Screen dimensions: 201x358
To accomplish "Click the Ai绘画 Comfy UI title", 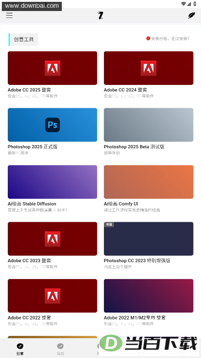I will [x=121, y=204].
